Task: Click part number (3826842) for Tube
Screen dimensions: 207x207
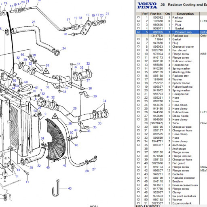Action: pyautogui.click(x=156, y=123)
